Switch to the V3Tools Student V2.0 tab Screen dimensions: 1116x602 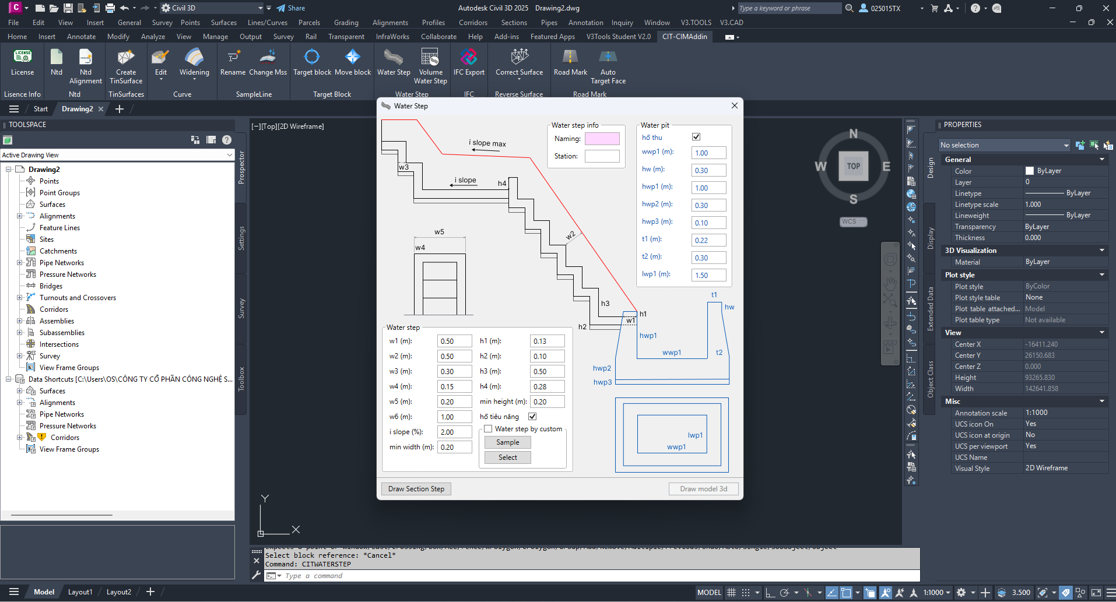618,37
